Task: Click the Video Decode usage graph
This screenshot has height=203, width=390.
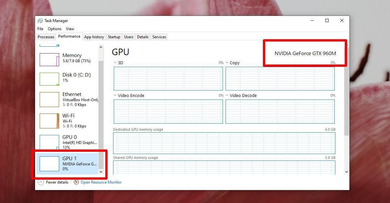Action: point(280,112)
